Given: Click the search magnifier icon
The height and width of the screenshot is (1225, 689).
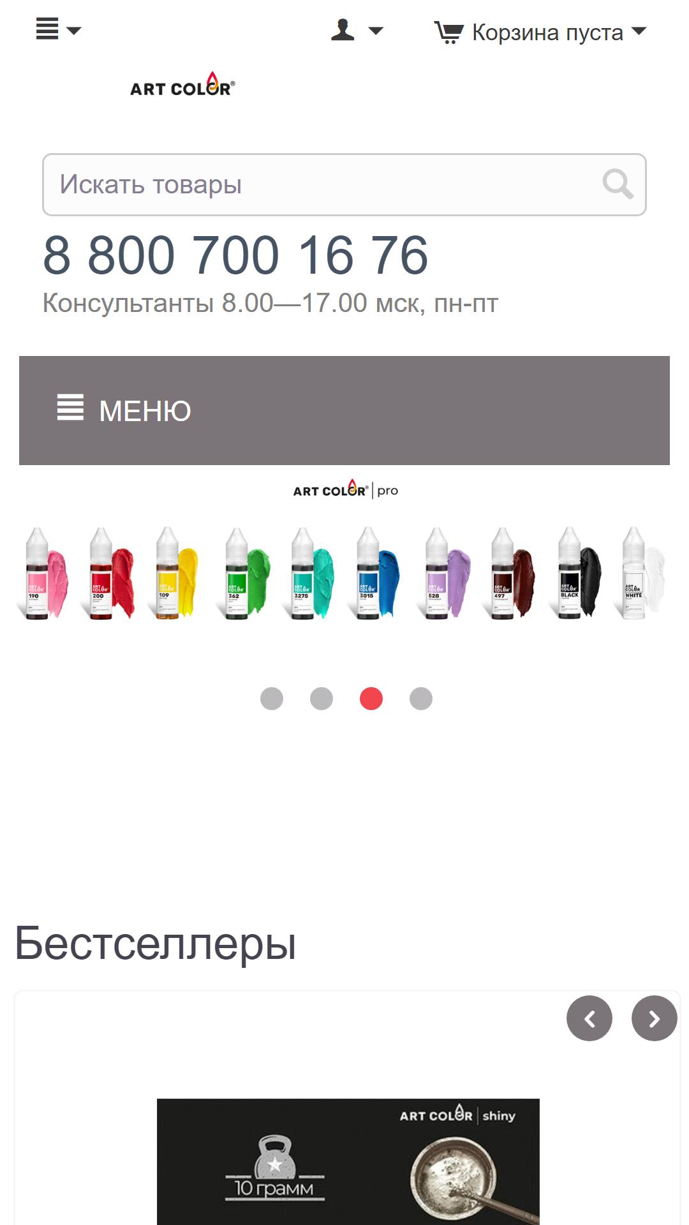Looking at the screenshot, I should [618, 184].
